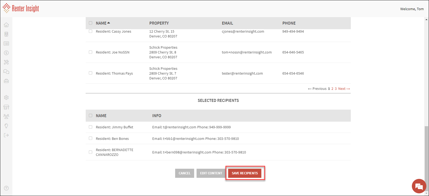Click tom+nossn@renterinsight.com email
Image resolution: width=429 pixels, height=196 pixels.
point(247,52)
